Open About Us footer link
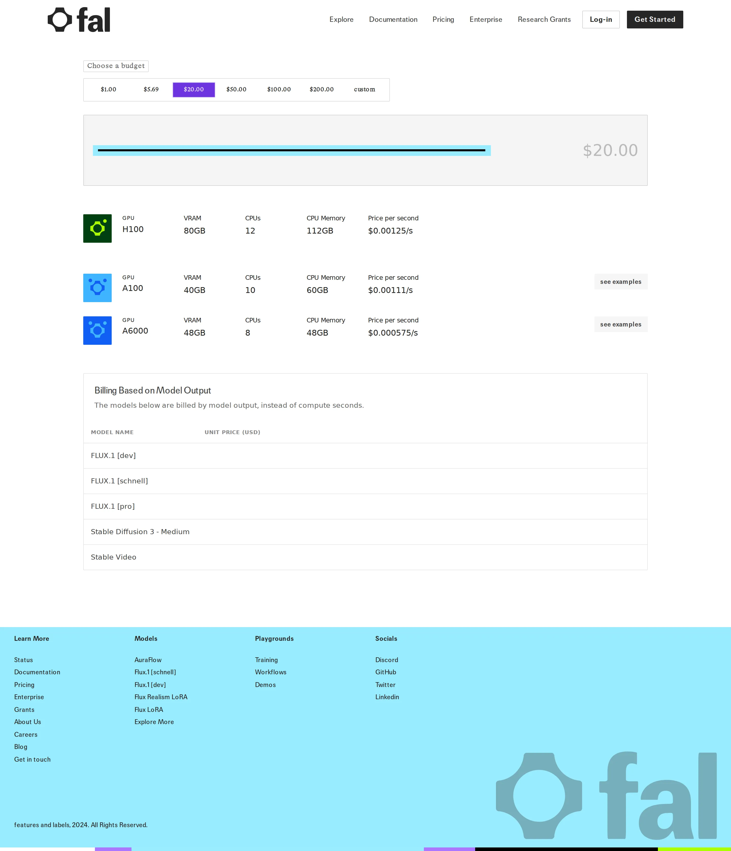The height and width of the screenshot is (851, 731). (x=27, y=722)
